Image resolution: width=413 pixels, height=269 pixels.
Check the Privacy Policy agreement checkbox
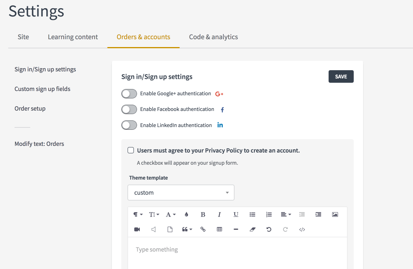(x=131, y=150)
